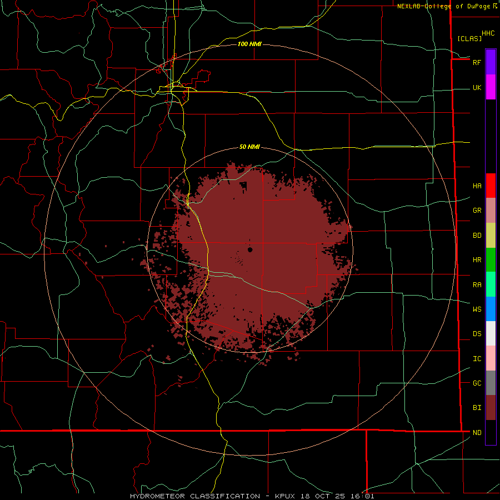
Task: Click the HA red legend swatch
Action: click(491, 186)
